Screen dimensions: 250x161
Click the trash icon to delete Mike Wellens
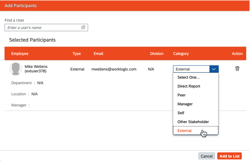coord(237,69)
